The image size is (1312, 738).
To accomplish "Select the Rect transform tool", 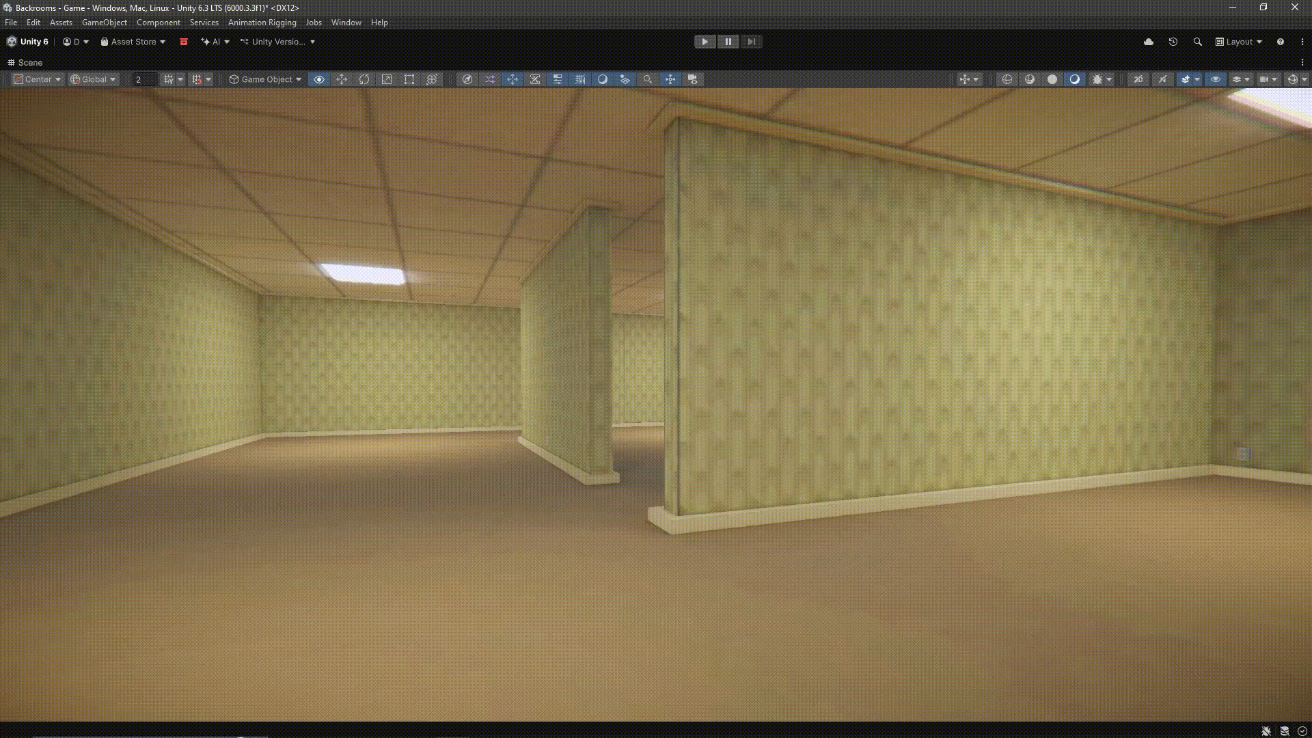I will (409, 79).
